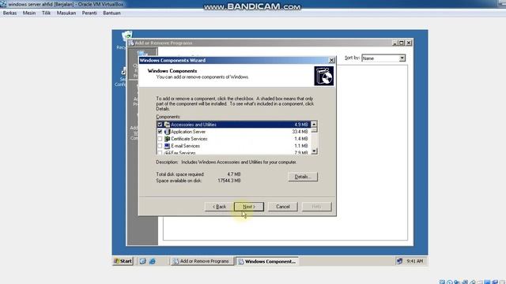Click the Windows Component taskbar button

(267, 261)
